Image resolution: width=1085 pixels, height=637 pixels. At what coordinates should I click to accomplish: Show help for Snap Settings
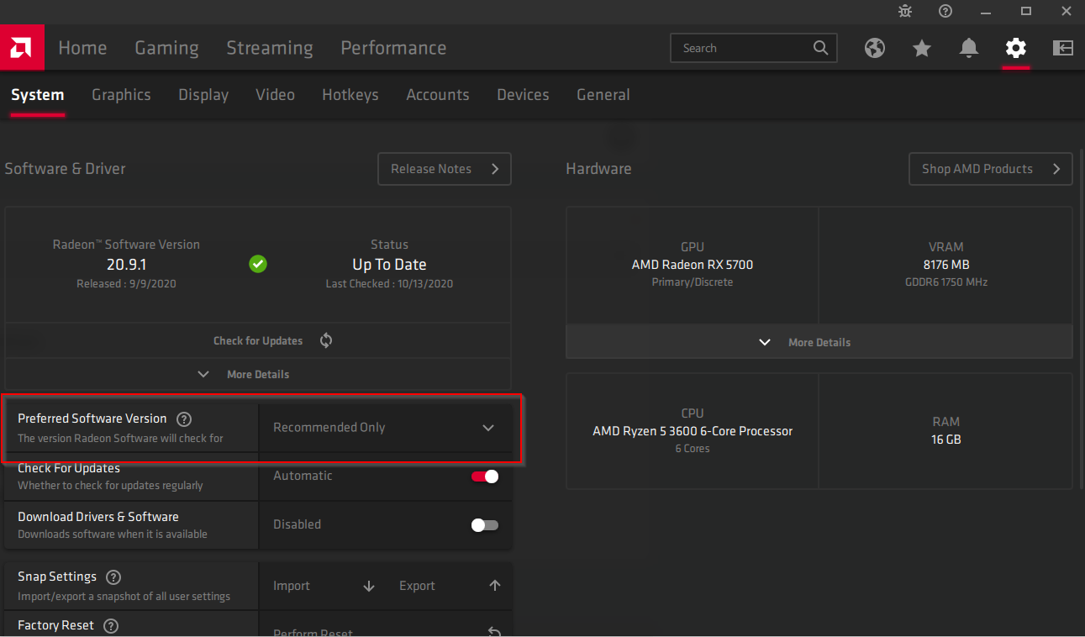click(x=113, y=577)
